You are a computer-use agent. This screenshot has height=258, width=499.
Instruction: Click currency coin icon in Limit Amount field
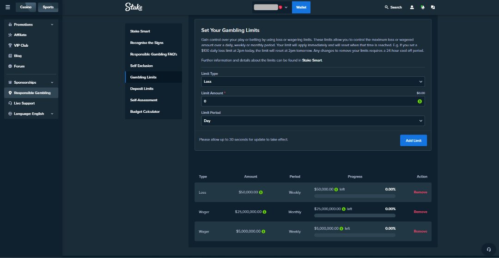click(420, 101)
